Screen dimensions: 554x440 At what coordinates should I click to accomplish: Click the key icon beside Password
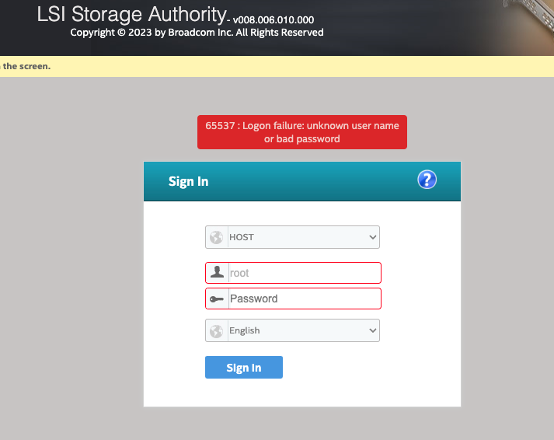coord(217,299)
